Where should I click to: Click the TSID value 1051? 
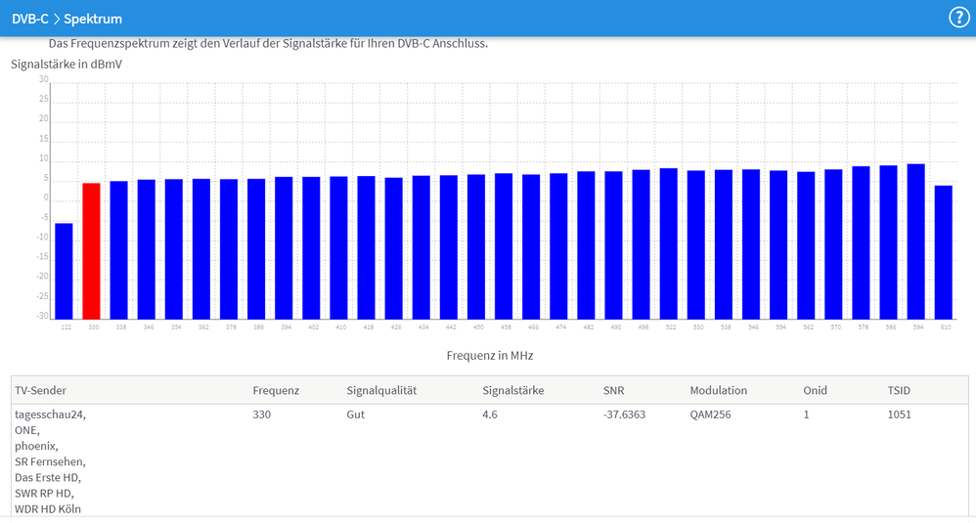(900, 414)
